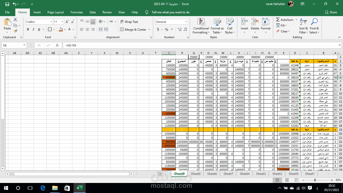This screenshot has width=343, height=193.
Task: Expand the formula bar chevron
Action: tap(340, 45)
